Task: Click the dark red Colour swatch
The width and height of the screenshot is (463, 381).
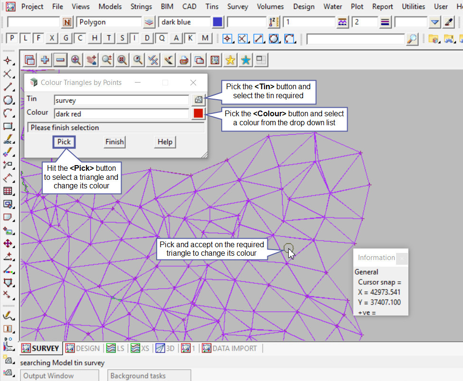Action: [x=198, y=113]
